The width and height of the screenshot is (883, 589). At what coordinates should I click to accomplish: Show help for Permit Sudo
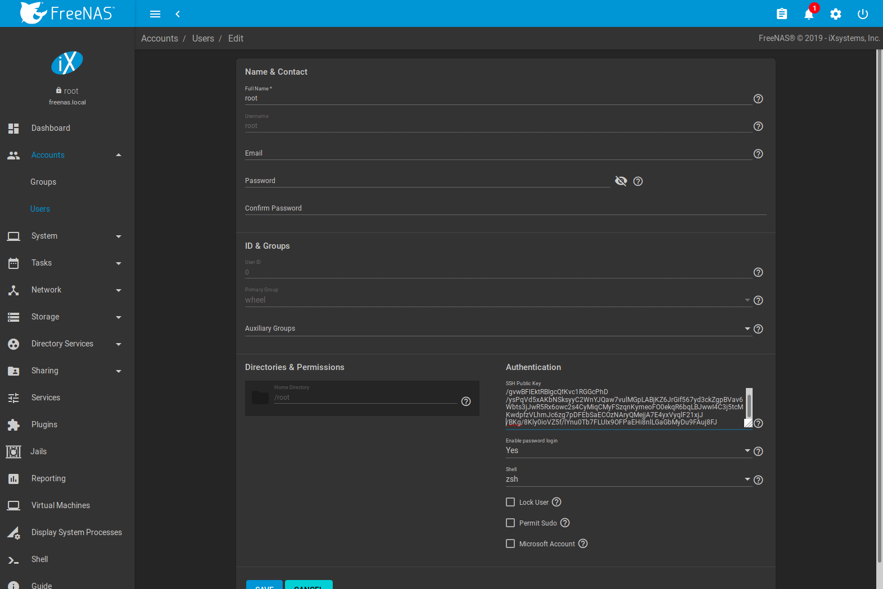pos(565,523)
